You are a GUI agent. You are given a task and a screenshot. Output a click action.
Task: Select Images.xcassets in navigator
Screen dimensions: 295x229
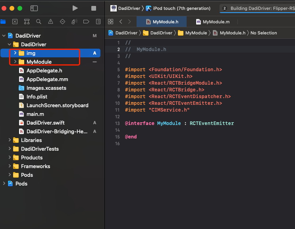coord(50,88)
